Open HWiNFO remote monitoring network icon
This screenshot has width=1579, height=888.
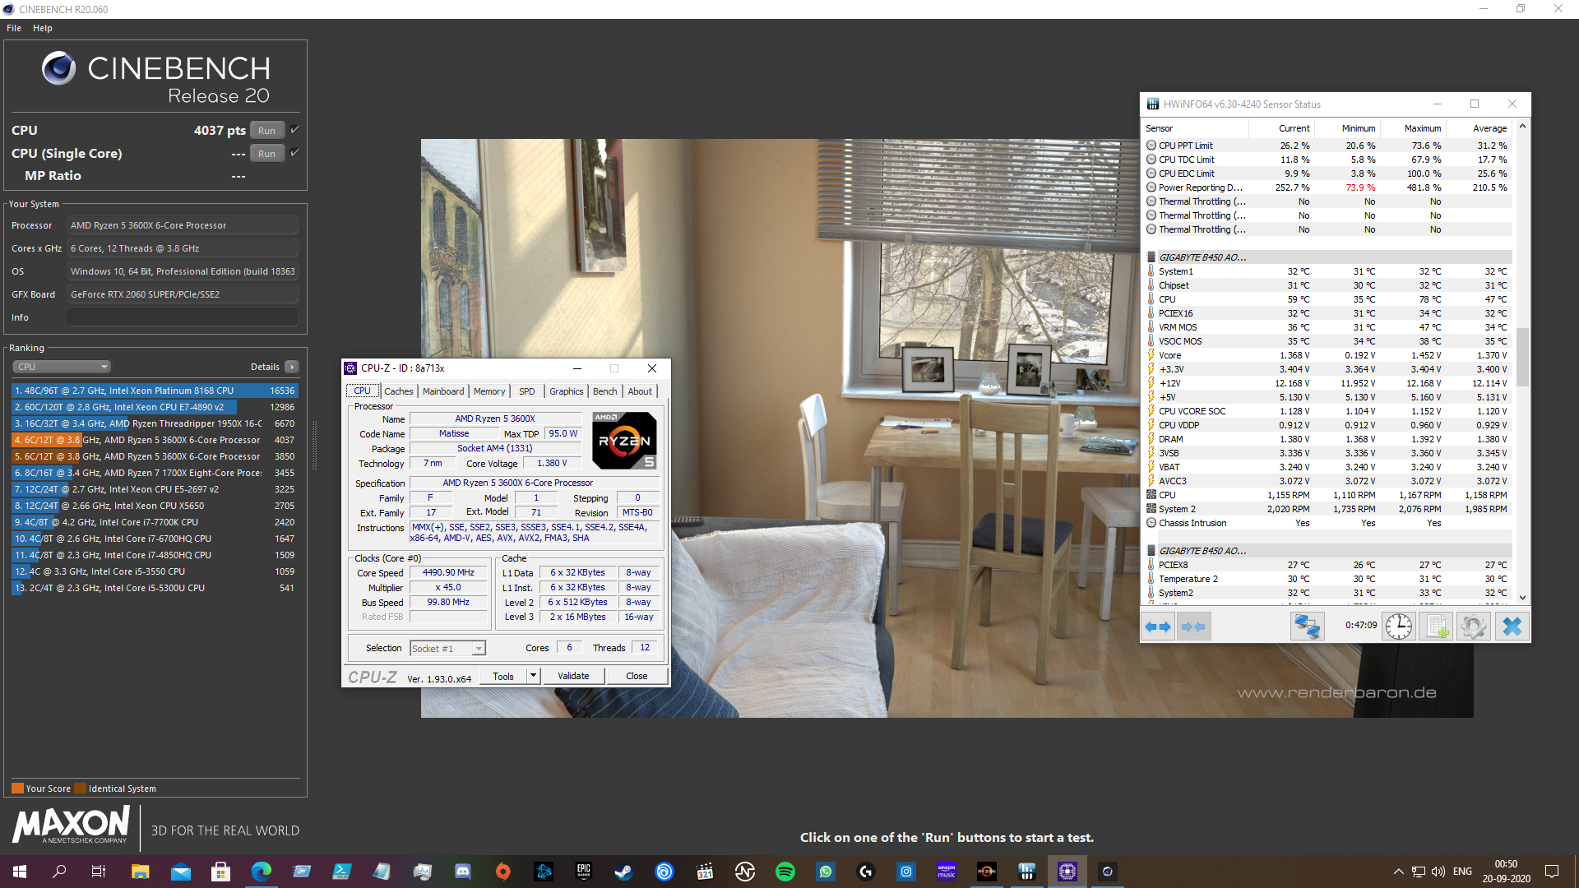1307,627
